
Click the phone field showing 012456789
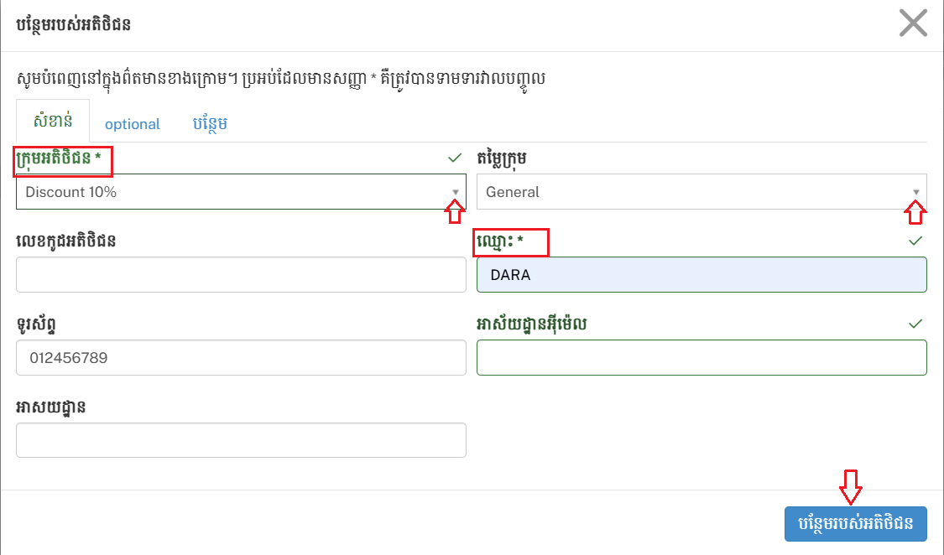241,358
